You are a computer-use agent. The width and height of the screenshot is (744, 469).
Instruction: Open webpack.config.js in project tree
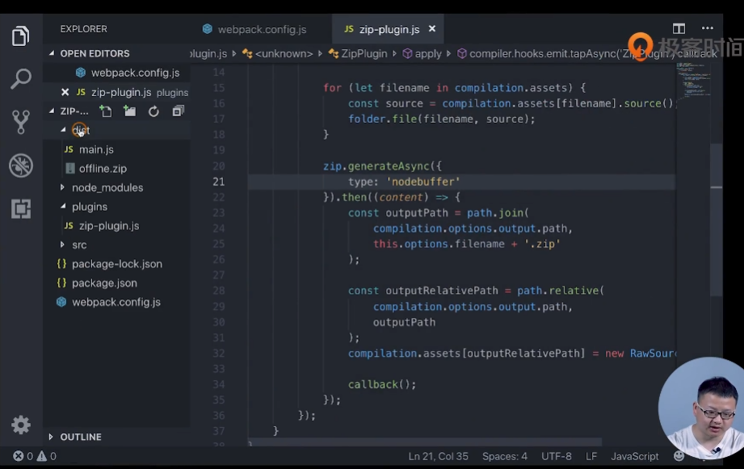click(116, 302)
